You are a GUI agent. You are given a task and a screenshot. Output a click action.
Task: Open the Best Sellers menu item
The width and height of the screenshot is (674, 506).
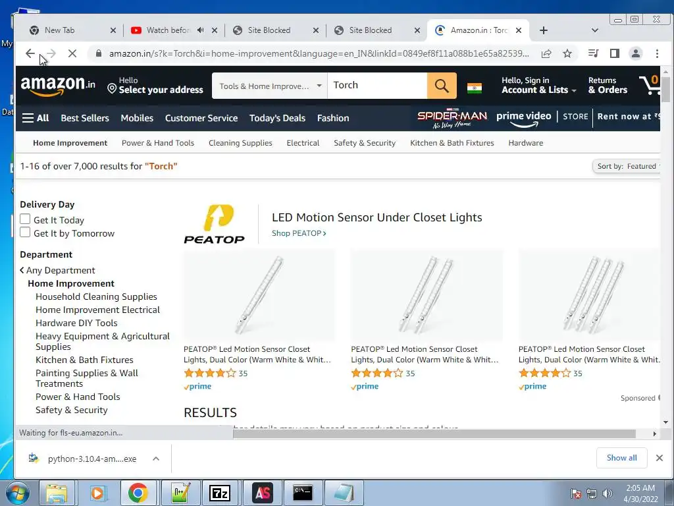click(85, 118)
